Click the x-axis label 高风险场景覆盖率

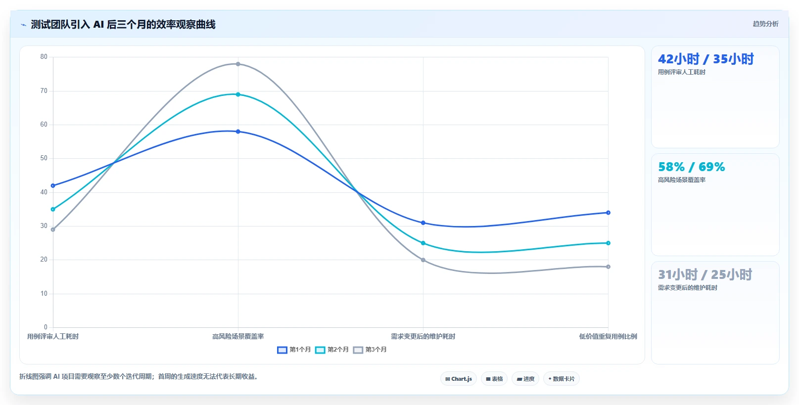coord(238,336)
